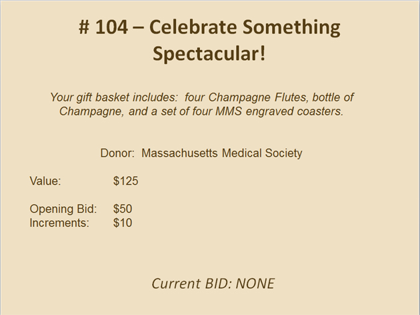Click the $10 increment amount
This screenshot has width=420, height=315.
point(123,223)
